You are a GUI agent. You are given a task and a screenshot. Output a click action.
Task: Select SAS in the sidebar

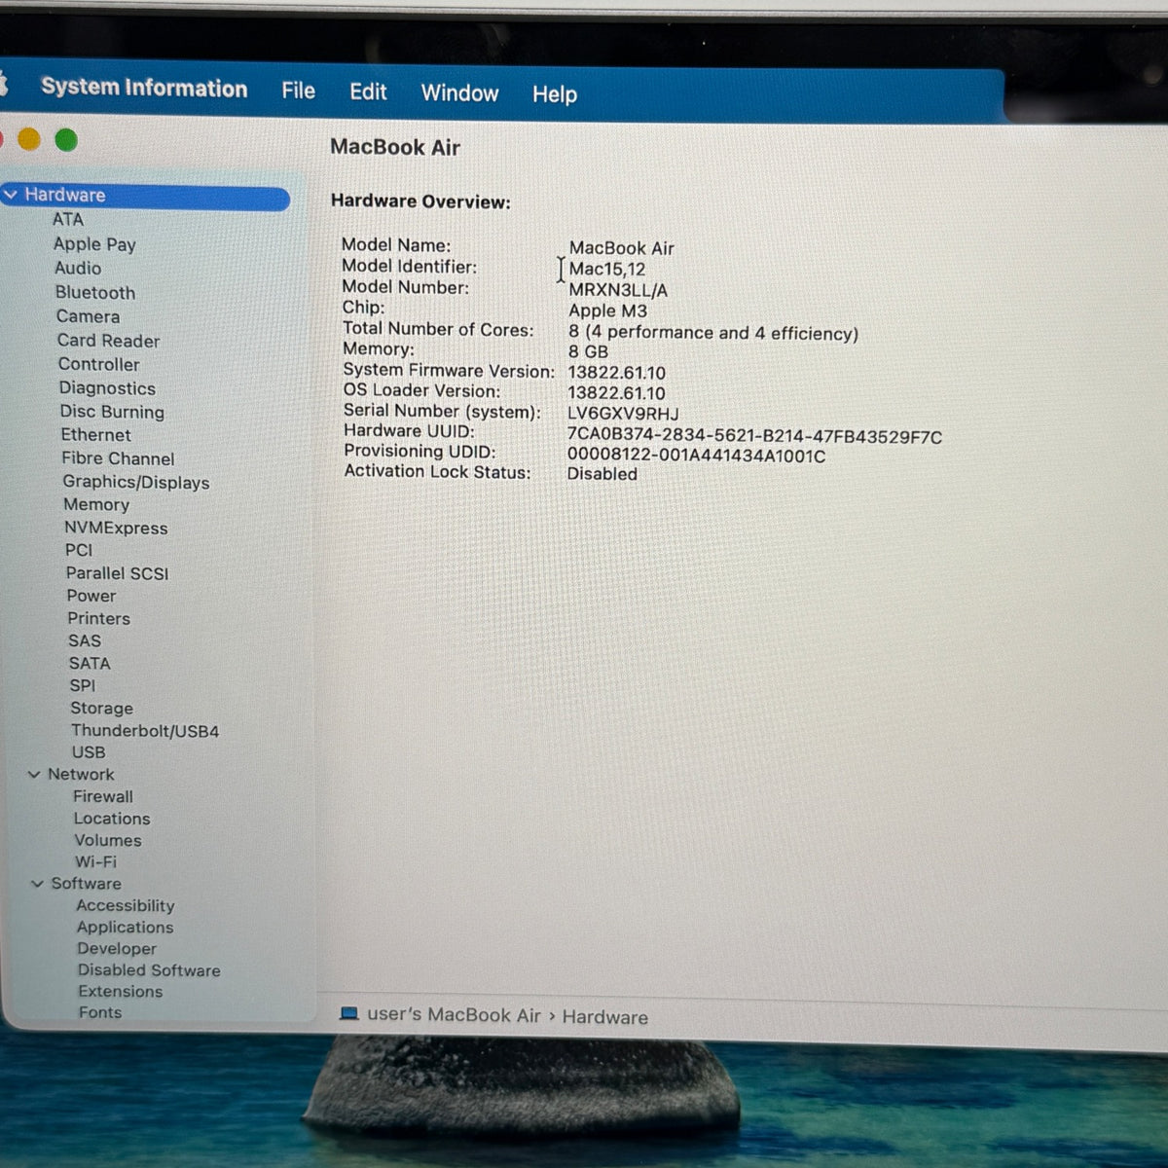85,640
